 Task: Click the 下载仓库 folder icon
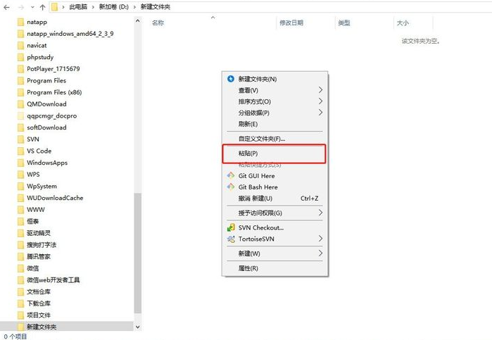click(20, 303)
